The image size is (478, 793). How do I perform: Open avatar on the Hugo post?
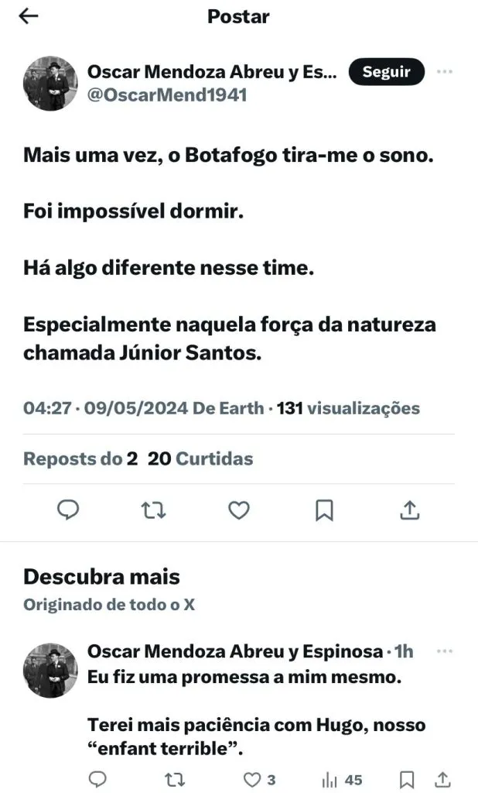click(50, 671)
